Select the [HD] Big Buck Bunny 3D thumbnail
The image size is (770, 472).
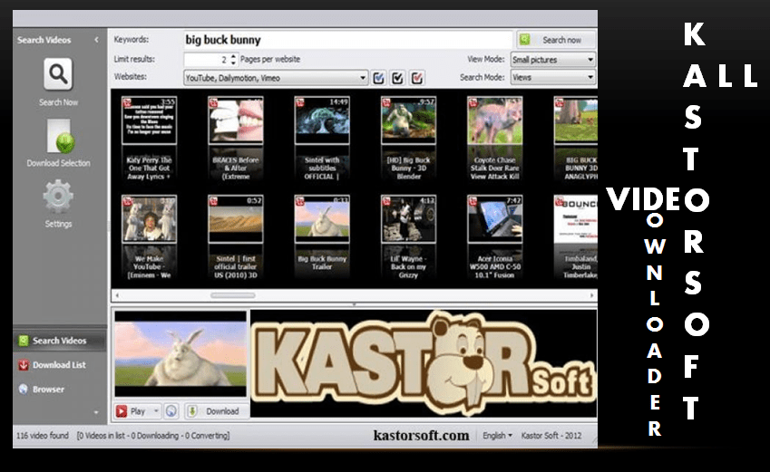(408, 120)
